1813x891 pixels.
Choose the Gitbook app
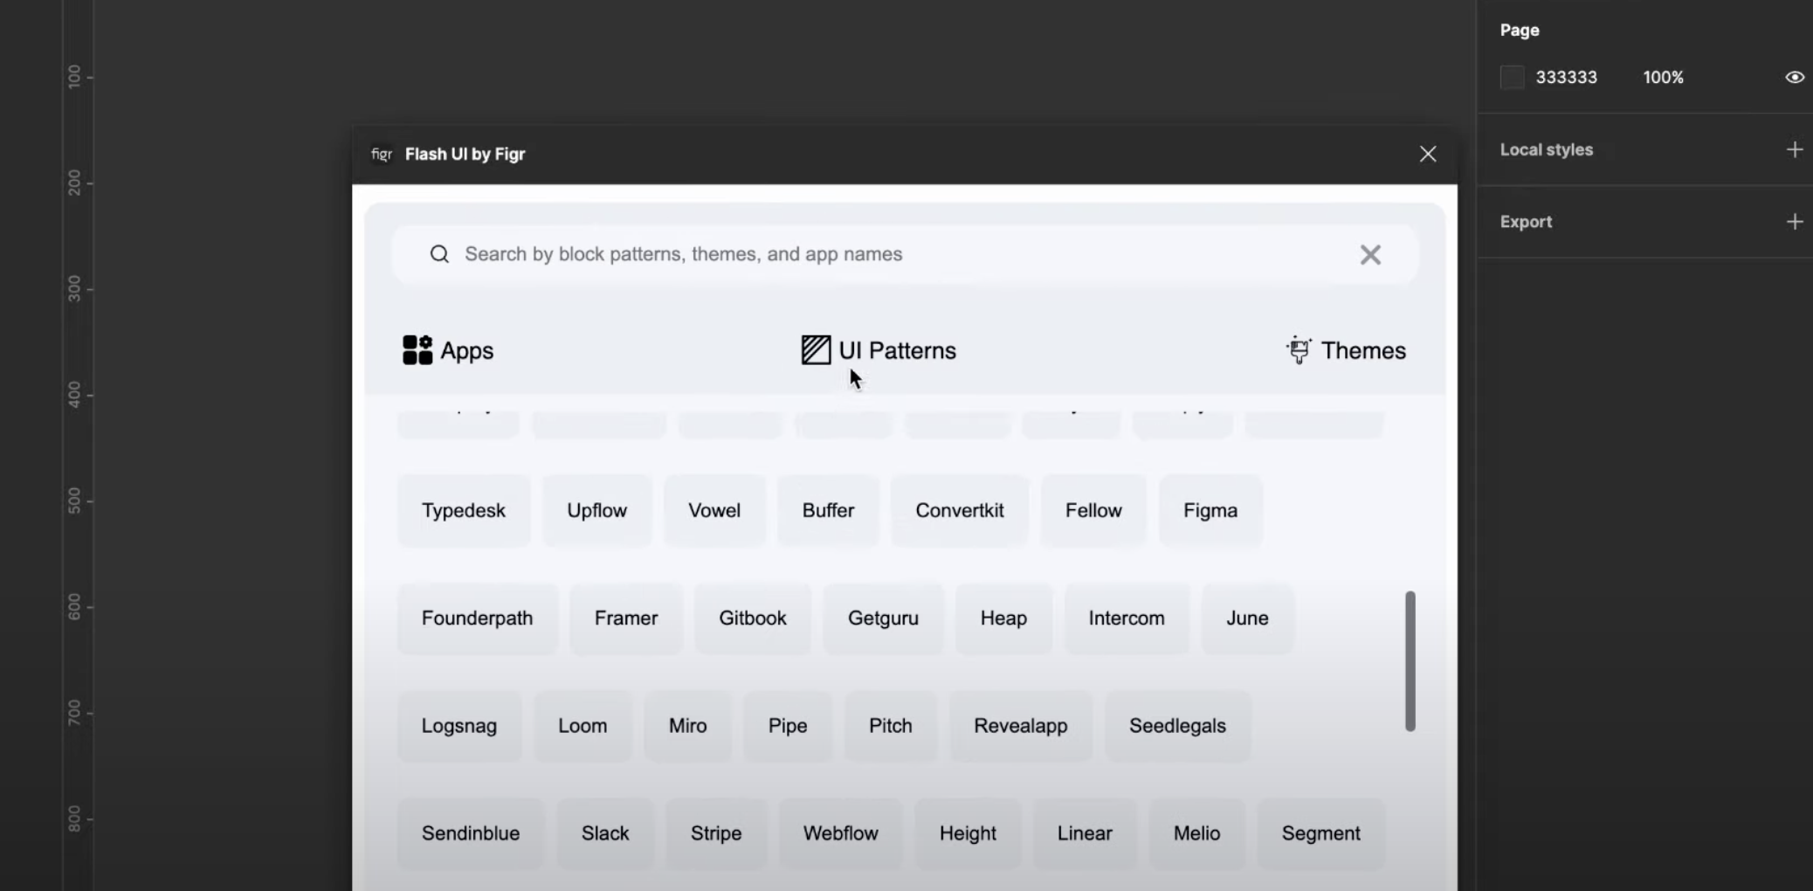753,618
